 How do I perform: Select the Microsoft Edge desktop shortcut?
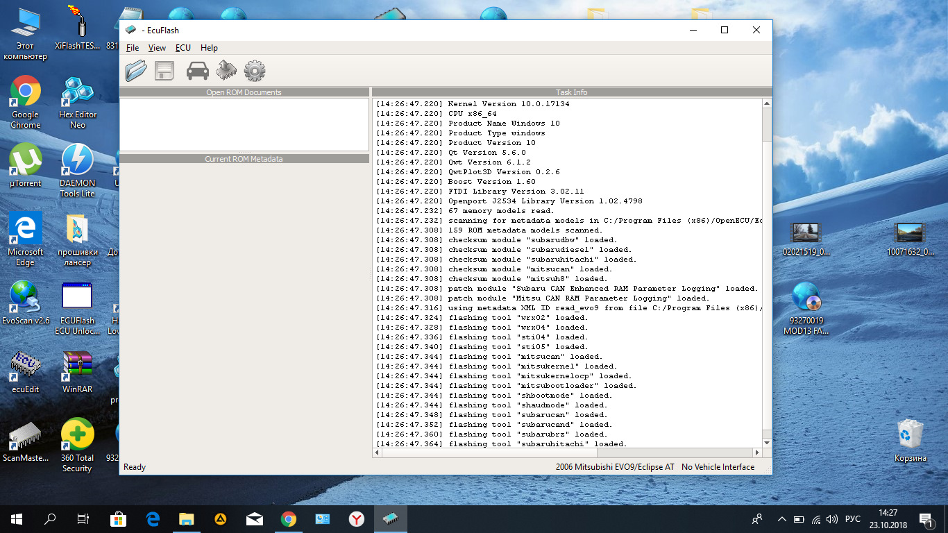point(26,239)
